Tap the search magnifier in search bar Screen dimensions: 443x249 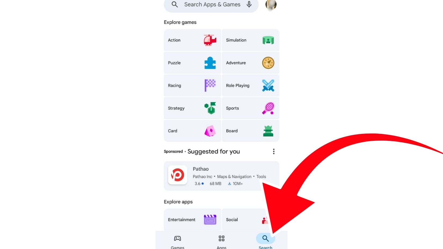pos(175,4)
